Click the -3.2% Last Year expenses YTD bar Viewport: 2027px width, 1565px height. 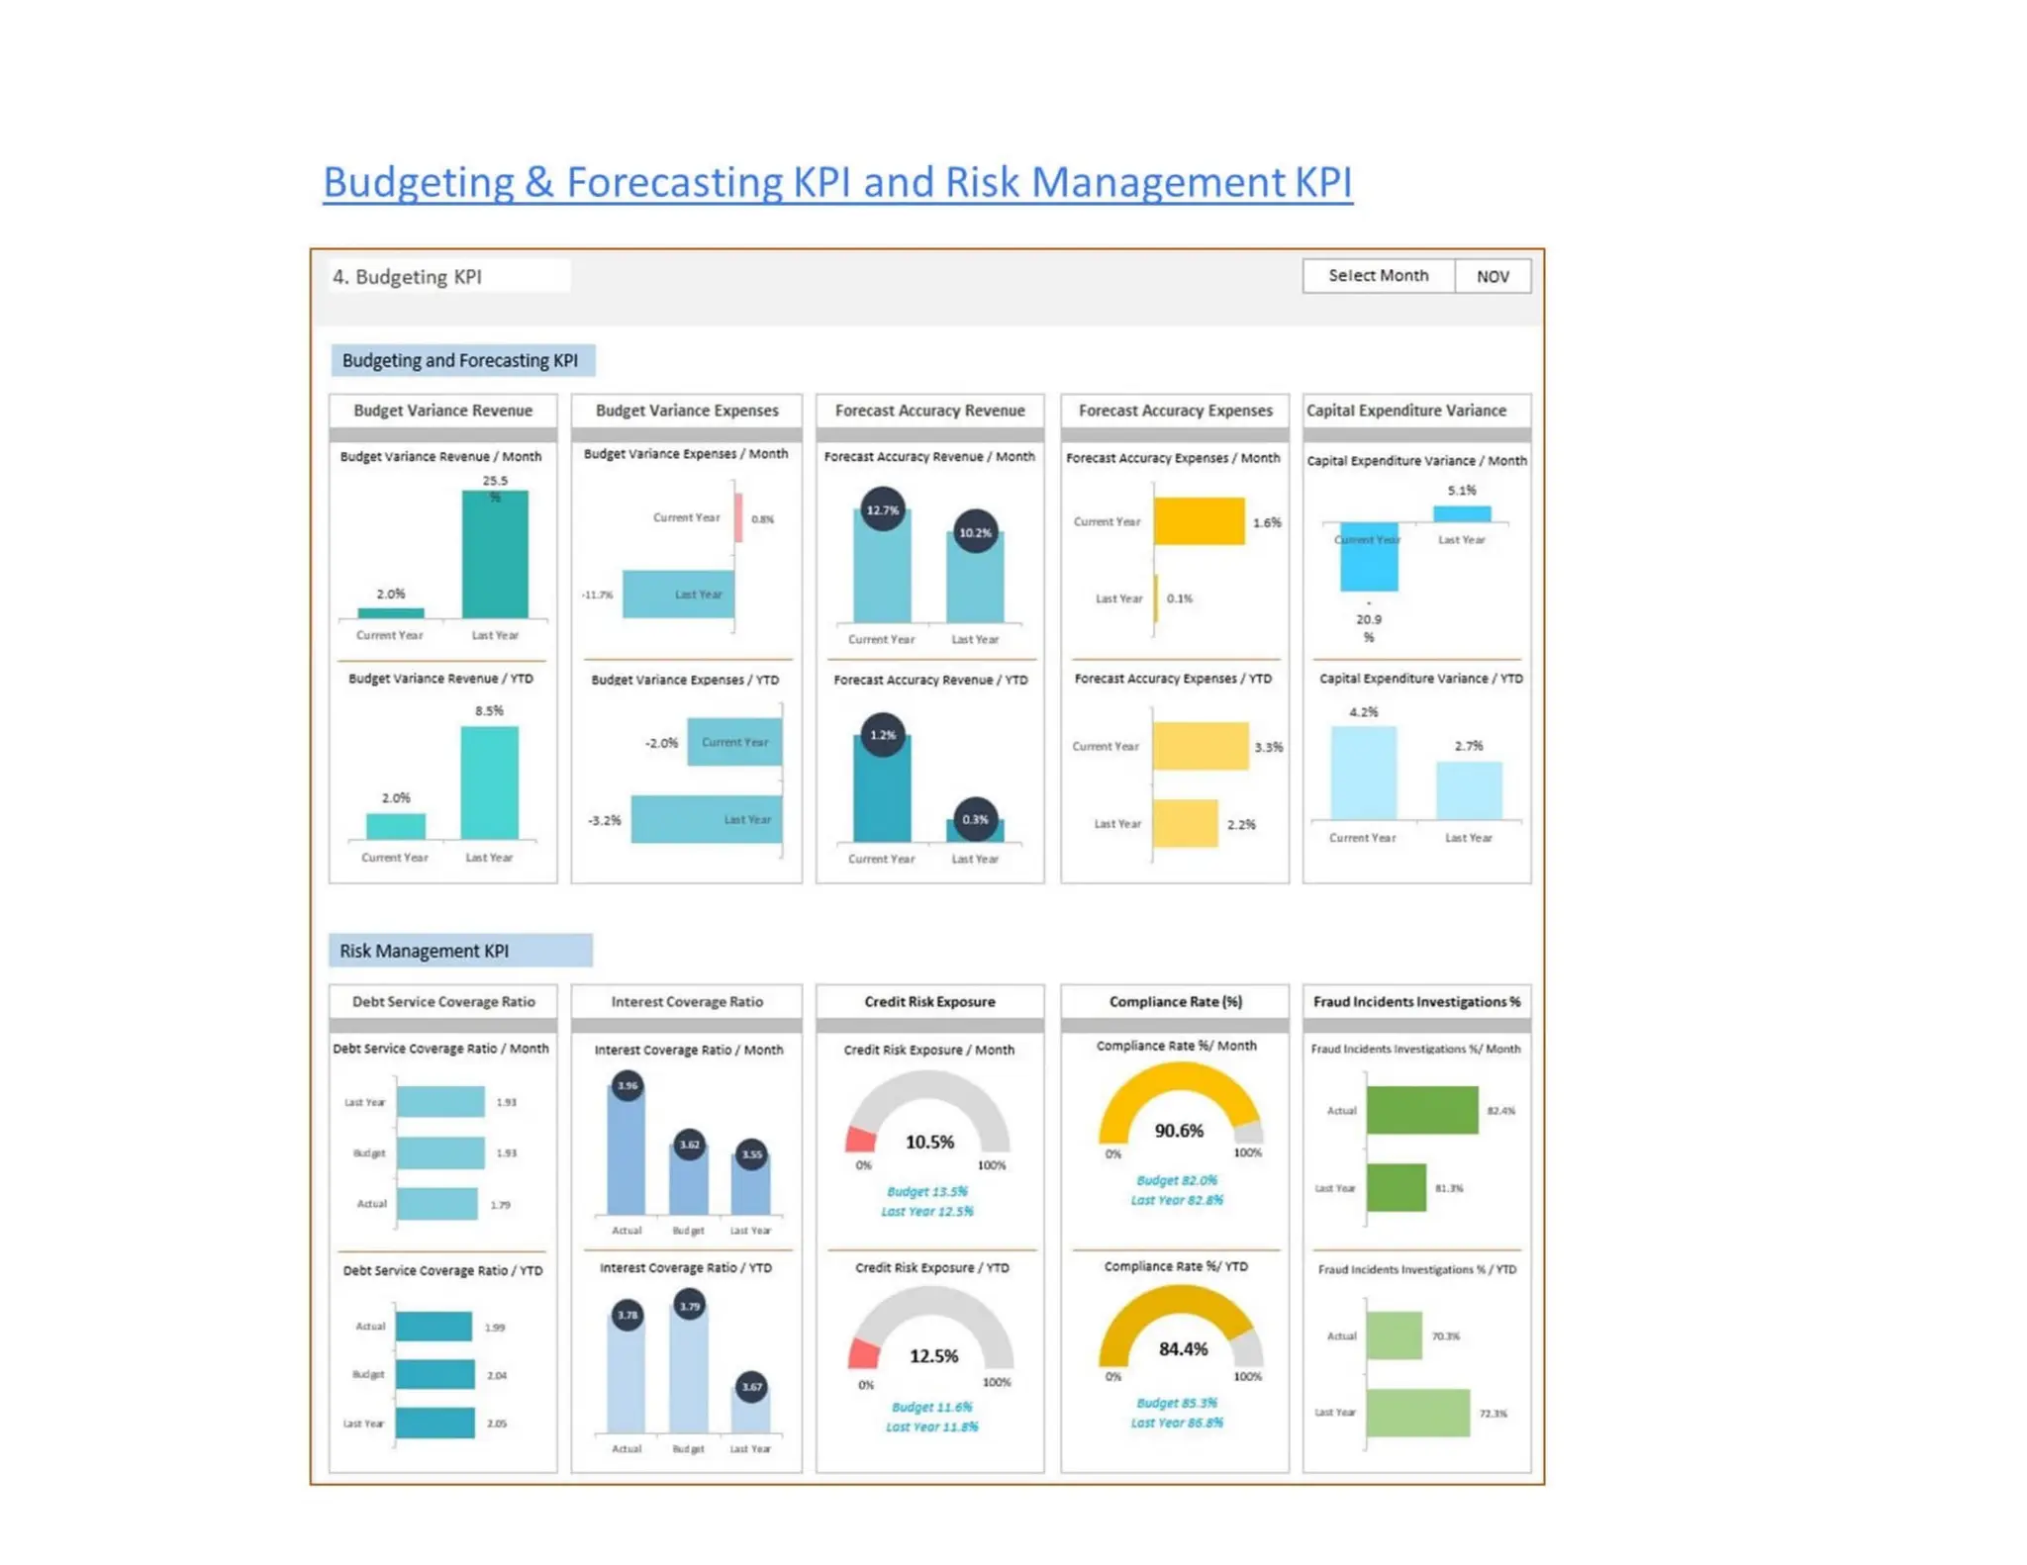coord(707,819)
